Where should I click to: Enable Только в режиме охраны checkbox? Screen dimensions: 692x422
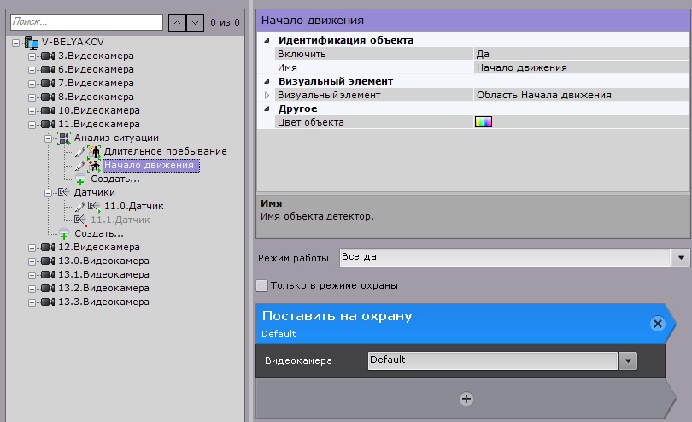(263, 285)
